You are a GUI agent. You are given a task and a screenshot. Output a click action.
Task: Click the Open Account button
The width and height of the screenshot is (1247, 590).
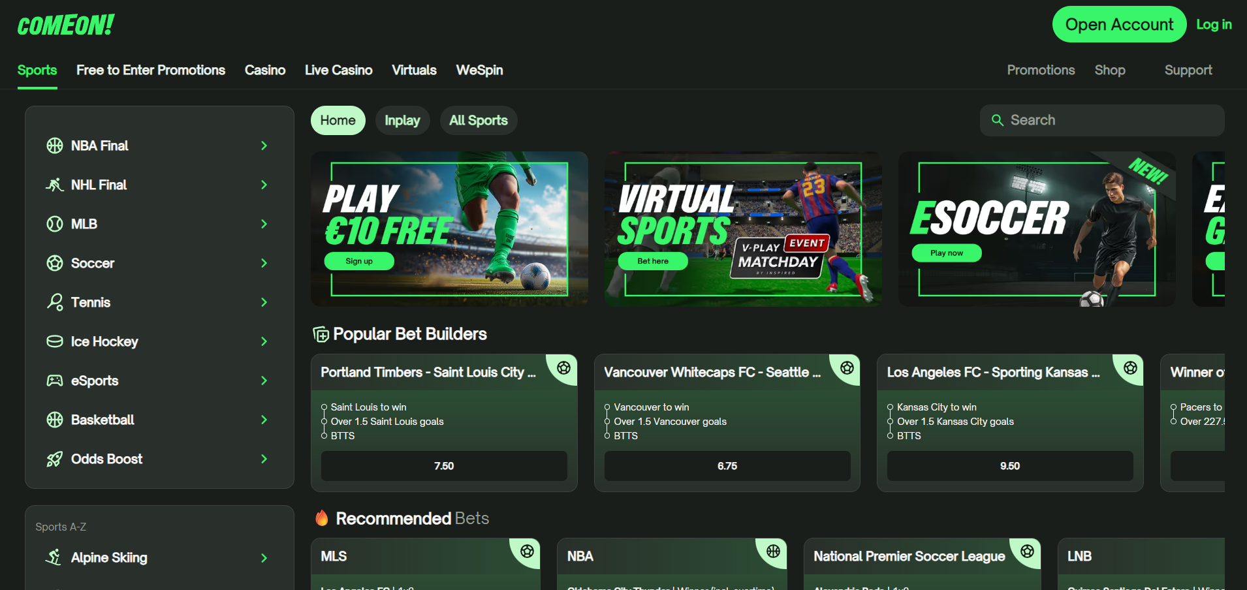click(1119, 24)
